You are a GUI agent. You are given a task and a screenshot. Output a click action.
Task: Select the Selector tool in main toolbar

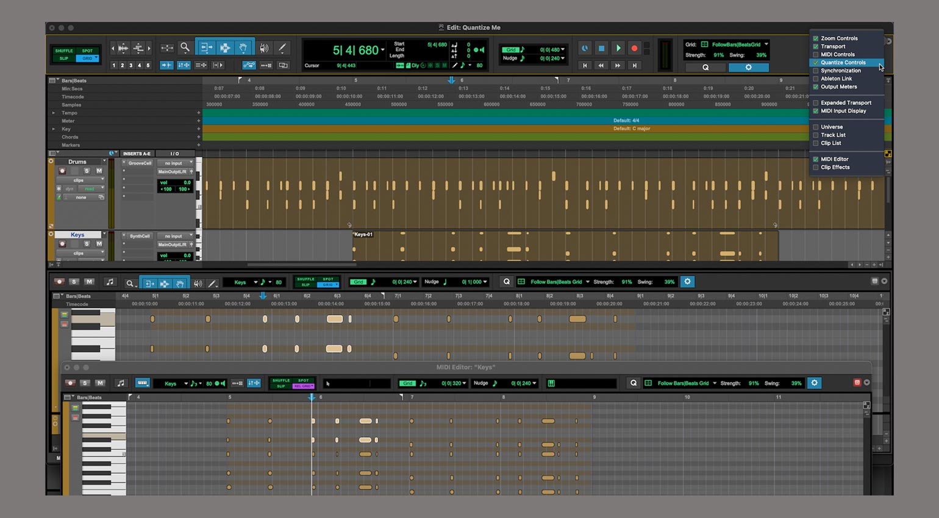225,48
